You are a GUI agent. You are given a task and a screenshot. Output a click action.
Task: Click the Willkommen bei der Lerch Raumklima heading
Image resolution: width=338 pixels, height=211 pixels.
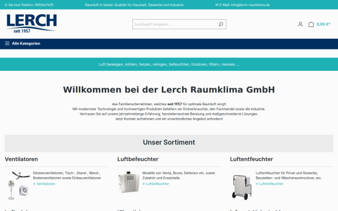(169, 90)
